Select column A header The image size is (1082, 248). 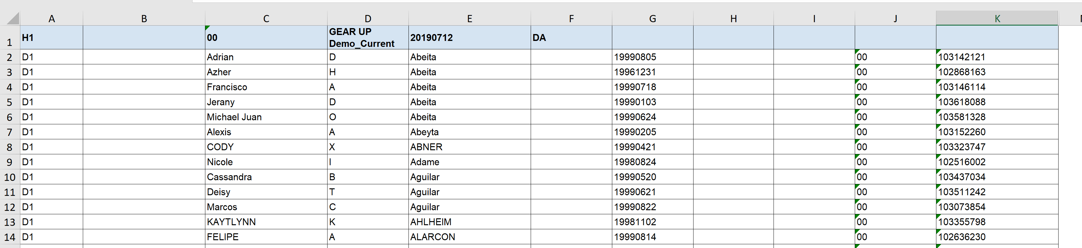pyautogui.click(x=51, y=18)
